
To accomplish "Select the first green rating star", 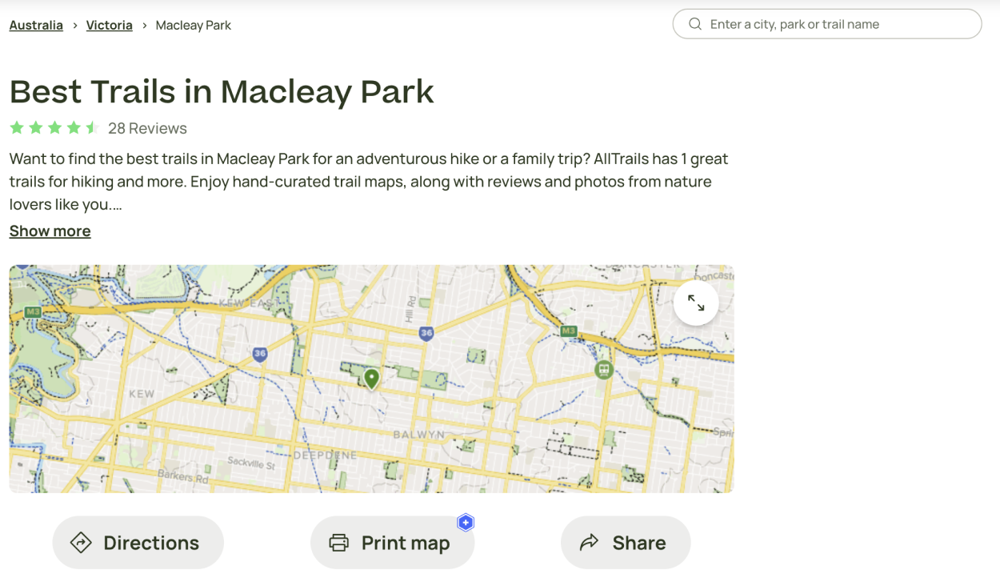I will 16,127.
